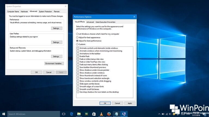
Task: Open the Windows Store taskbar icon
Action: coord(94,114)
